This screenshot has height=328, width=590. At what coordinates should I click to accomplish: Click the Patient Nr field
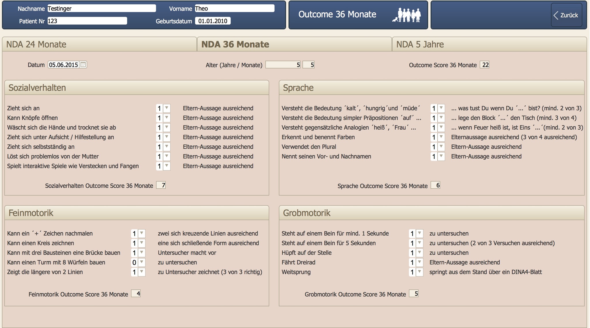pyautogui.click(x=87, y=21)
